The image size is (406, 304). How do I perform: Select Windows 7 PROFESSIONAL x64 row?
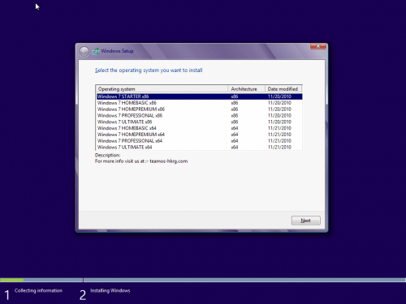tap(199, 141)
